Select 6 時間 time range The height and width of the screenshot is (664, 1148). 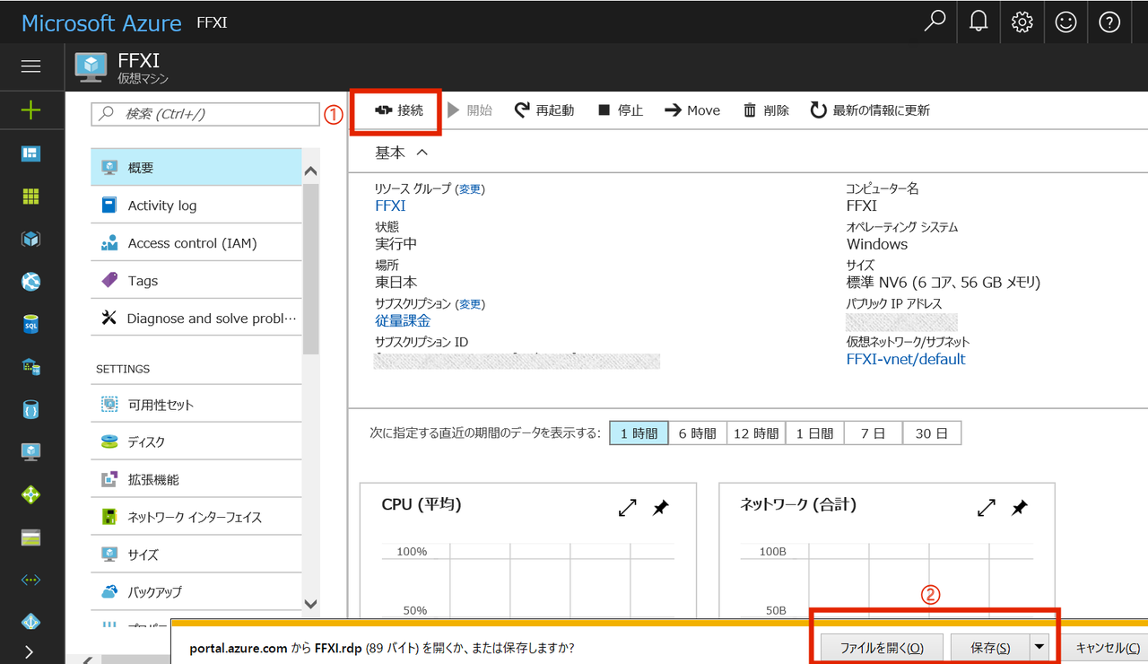point(697,433)
